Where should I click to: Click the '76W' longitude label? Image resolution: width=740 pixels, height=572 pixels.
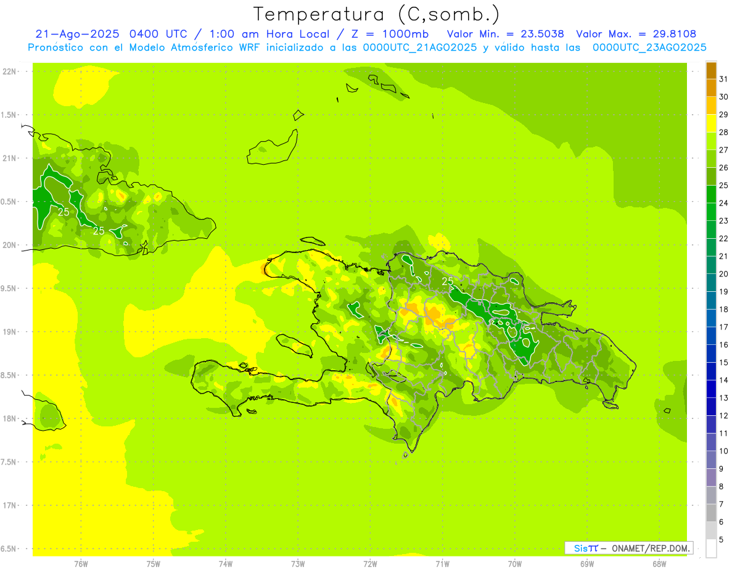point(81,564)
